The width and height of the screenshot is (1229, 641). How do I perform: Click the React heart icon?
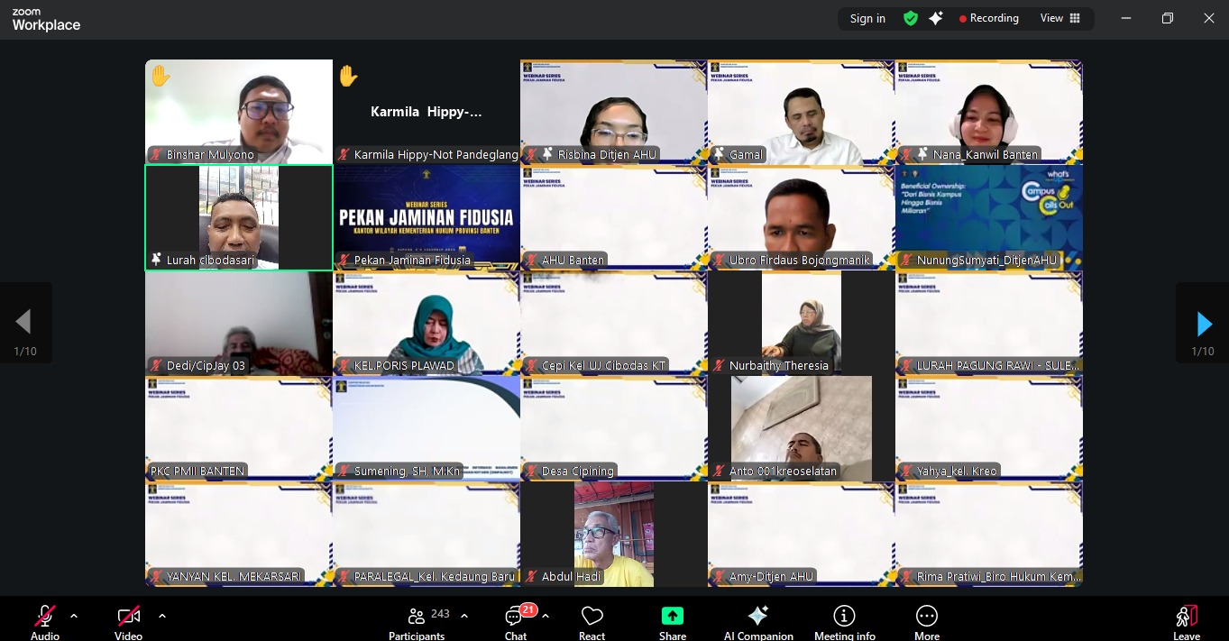(592, 617)
